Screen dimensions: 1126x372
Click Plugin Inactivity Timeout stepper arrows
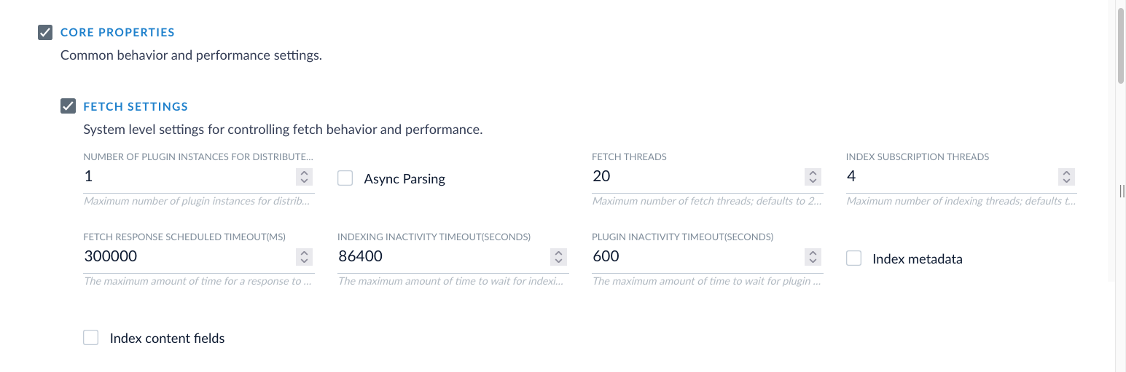pos(813,257)
